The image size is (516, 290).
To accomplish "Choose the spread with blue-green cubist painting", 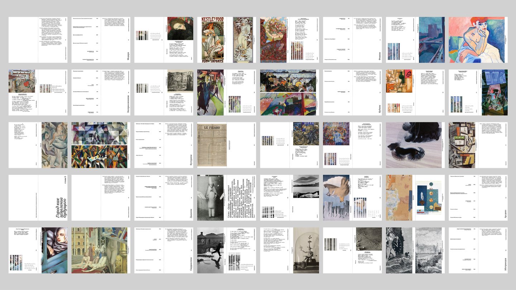I will pos(478,92).
